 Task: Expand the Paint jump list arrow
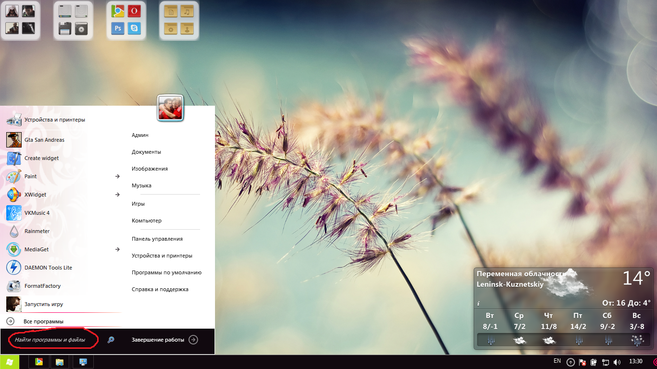pos(117,176)
